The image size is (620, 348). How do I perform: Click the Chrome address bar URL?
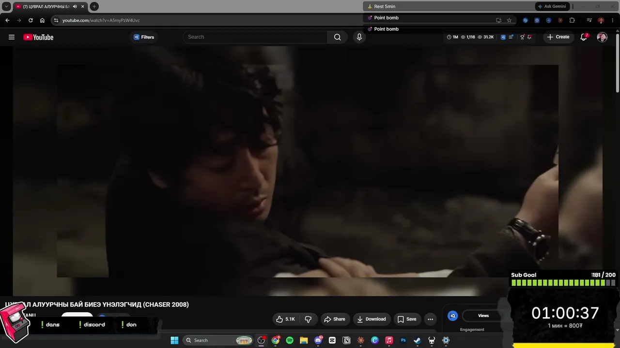(101, 20)
